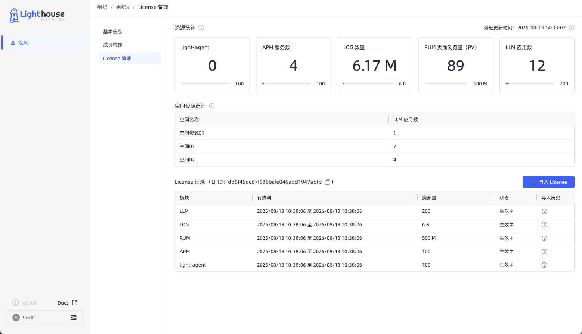
Task: Click the Lighthouse logo
Action: click(37, 15)
